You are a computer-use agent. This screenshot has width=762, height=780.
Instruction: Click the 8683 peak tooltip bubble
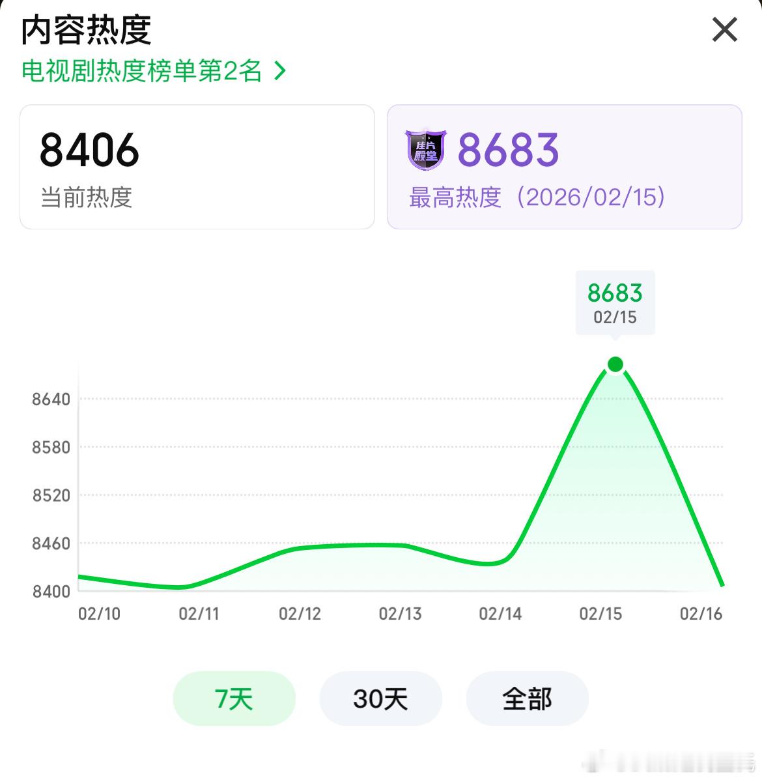click(615, 302)
